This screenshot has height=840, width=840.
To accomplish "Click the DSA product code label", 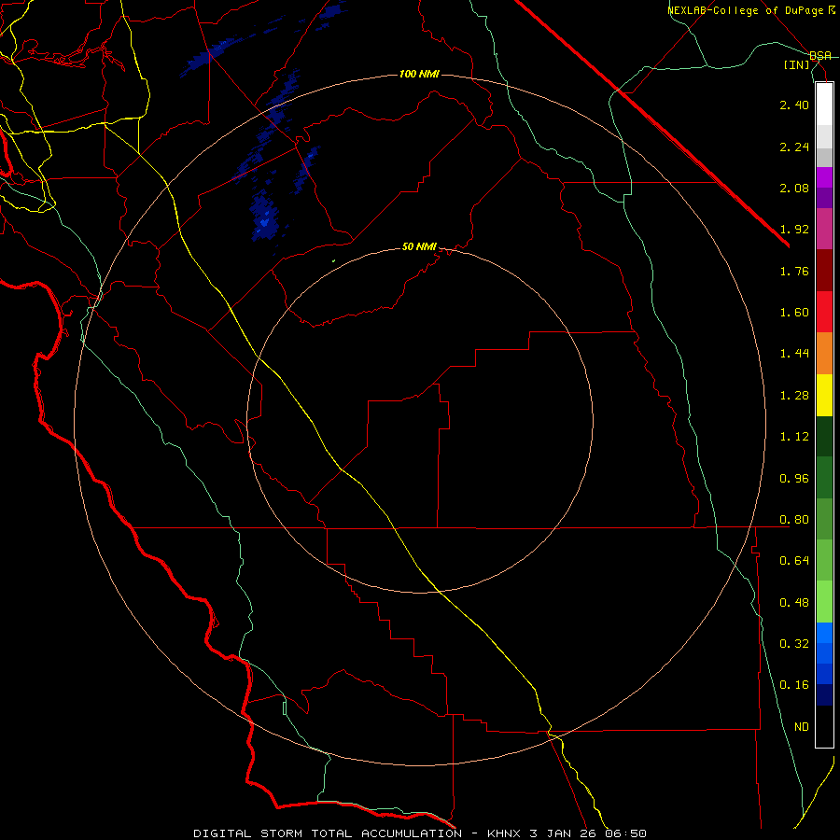I will (820, 56).
